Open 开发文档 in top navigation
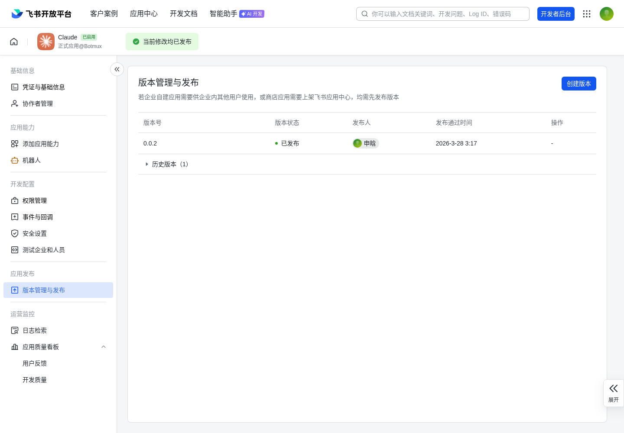The height and width of the screenshot is (433, 624). coord(184,14)
